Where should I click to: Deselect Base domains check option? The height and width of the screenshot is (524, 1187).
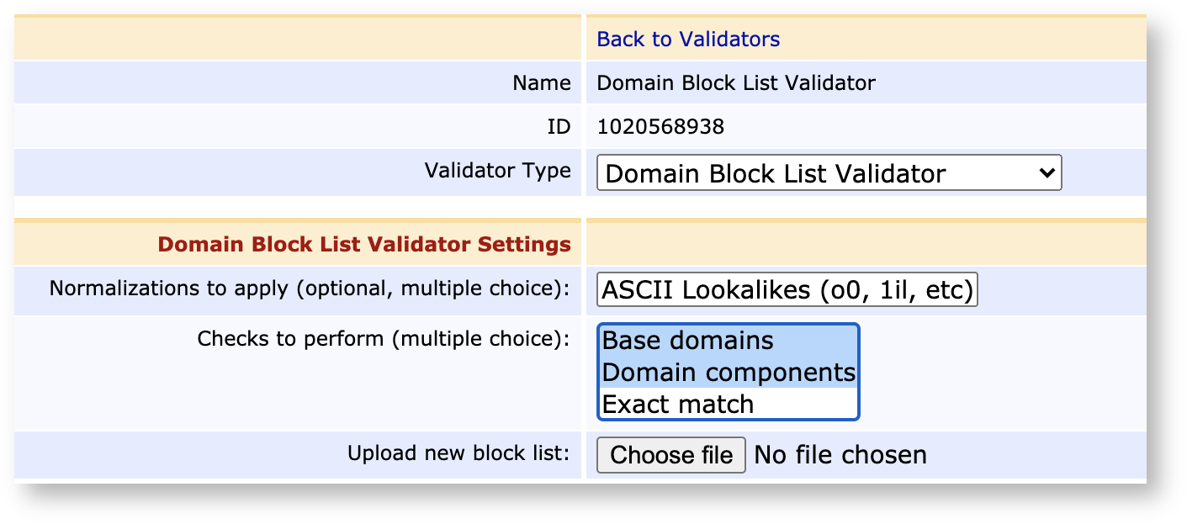[685, 341]
